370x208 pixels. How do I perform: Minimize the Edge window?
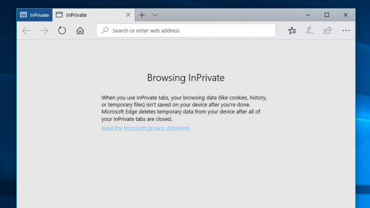tap(308, 15)
